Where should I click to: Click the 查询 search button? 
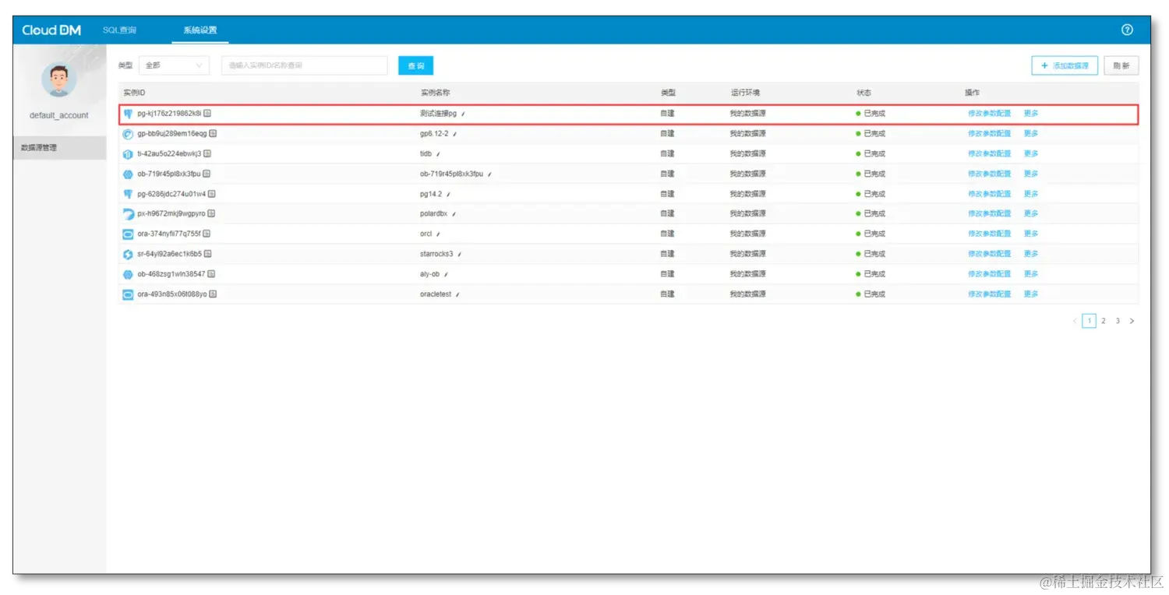click(x=415, y=65)
